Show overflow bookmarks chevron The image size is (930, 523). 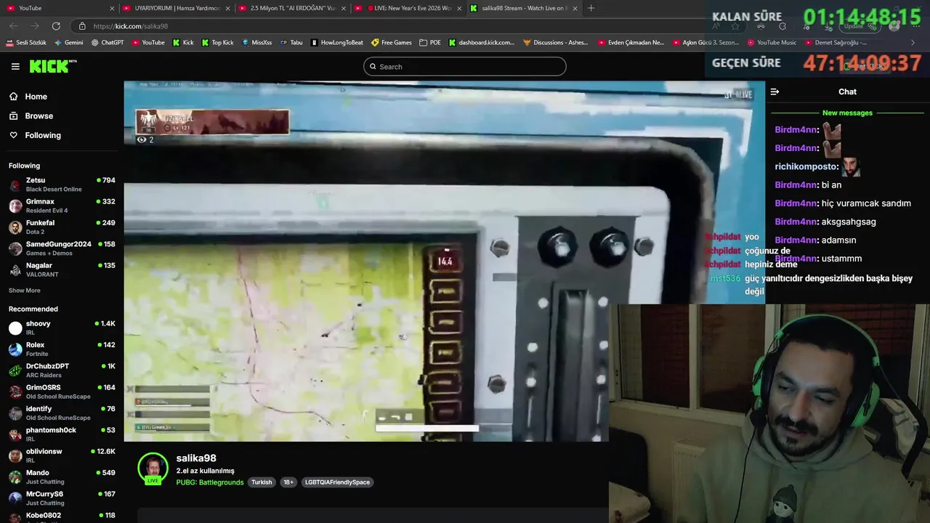coord(913,43)
